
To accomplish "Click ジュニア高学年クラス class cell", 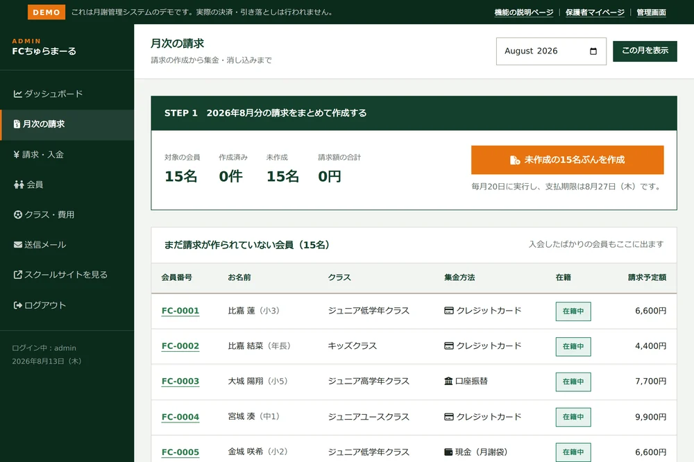I will tap(369, 381).
